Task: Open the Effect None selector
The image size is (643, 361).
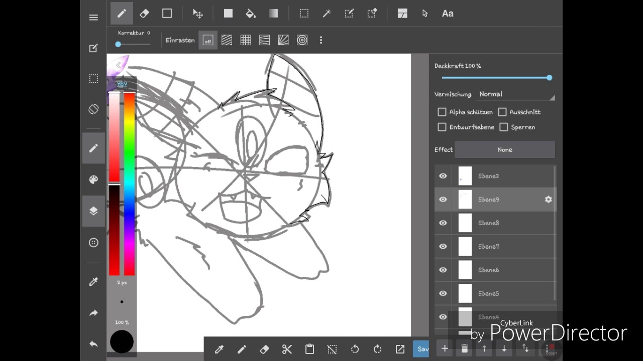Action: click(x=505, y=149)
